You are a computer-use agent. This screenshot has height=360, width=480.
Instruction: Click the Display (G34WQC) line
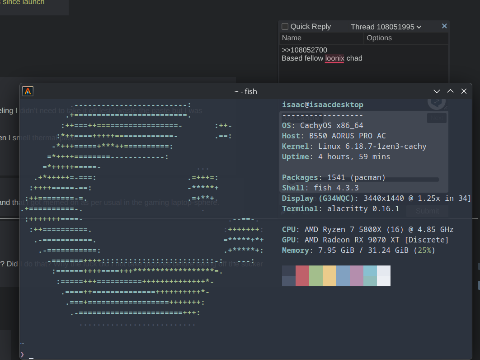coord(376,199)
